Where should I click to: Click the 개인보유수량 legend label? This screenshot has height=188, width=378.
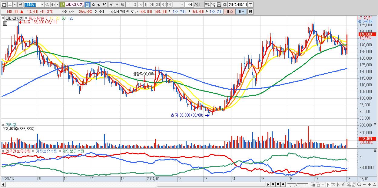point(73,151)
